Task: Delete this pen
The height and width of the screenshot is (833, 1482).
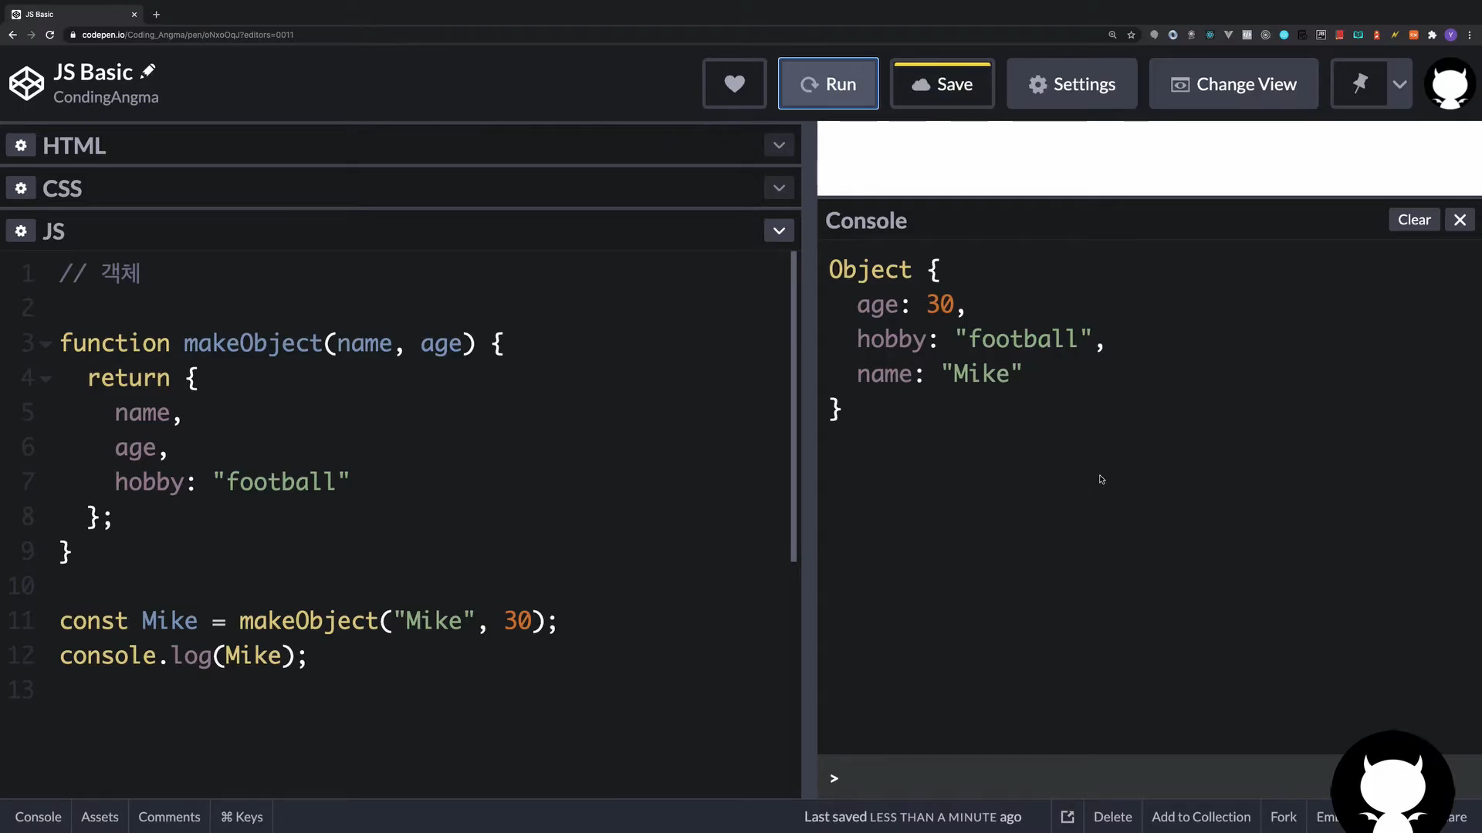Action: click(1112, 816)
